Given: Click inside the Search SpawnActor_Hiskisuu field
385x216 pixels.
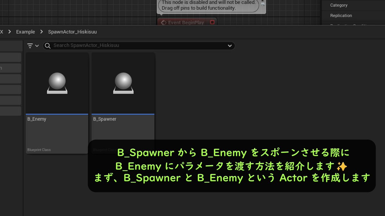Looking at the screenshot, I should (96, 45).
